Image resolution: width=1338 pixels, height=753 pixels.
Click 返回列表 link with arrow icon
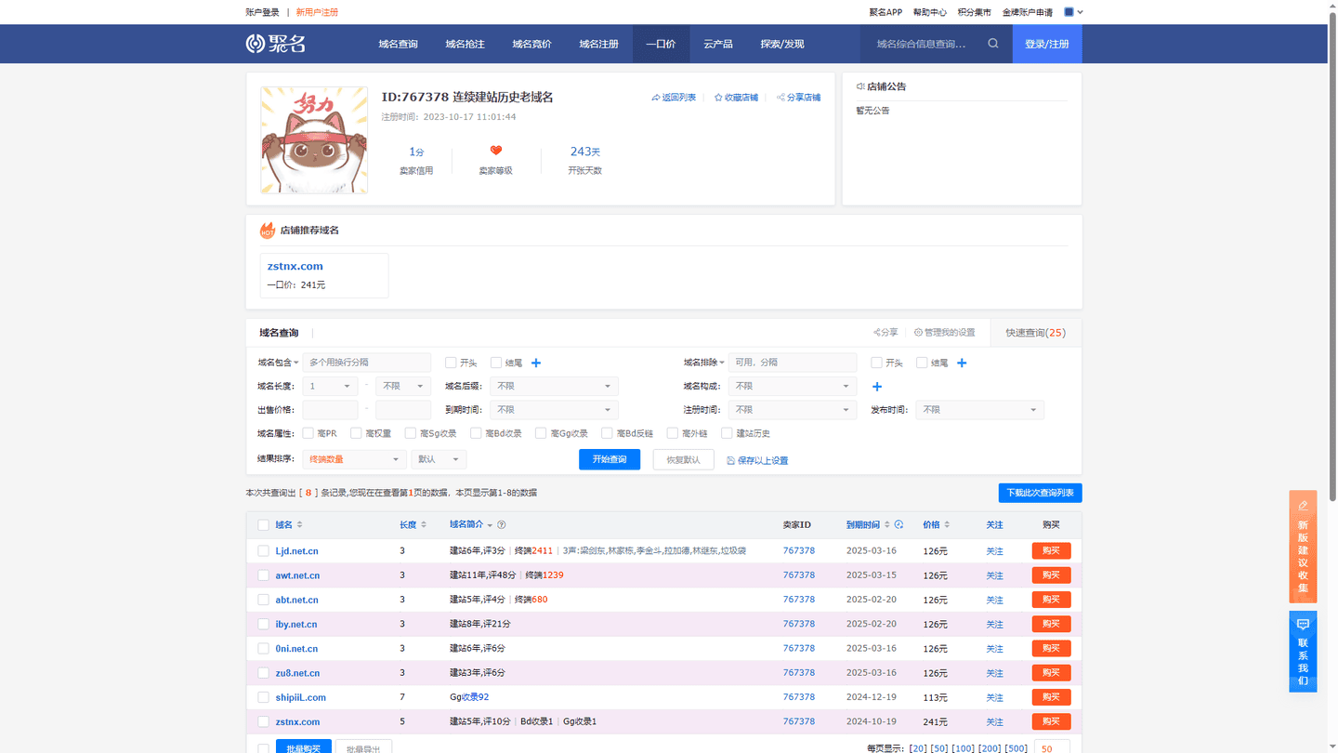pyautogui.click(x=674, y=98)
